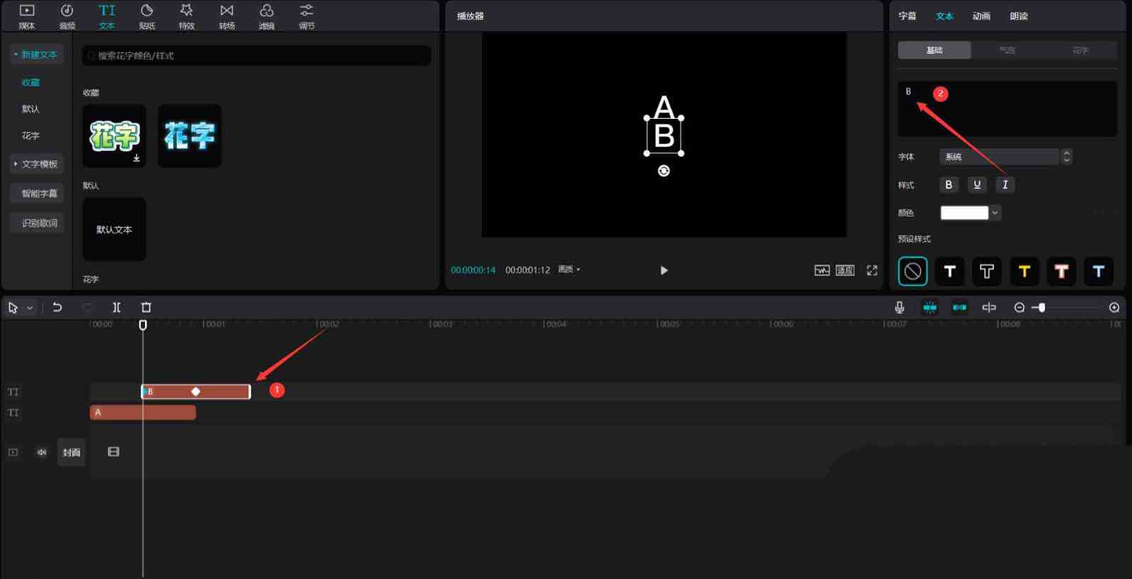The image size is (1132, 579).
Task: Open the 滤镜 filters tab icon
Action: coord(267,11)
